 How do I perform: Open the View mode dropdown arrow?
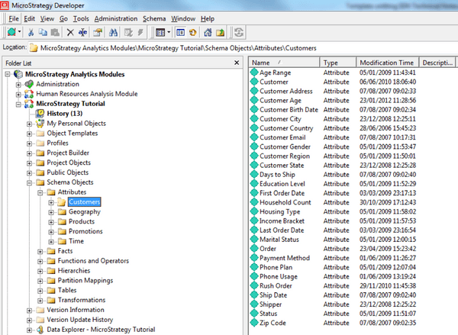169,32
